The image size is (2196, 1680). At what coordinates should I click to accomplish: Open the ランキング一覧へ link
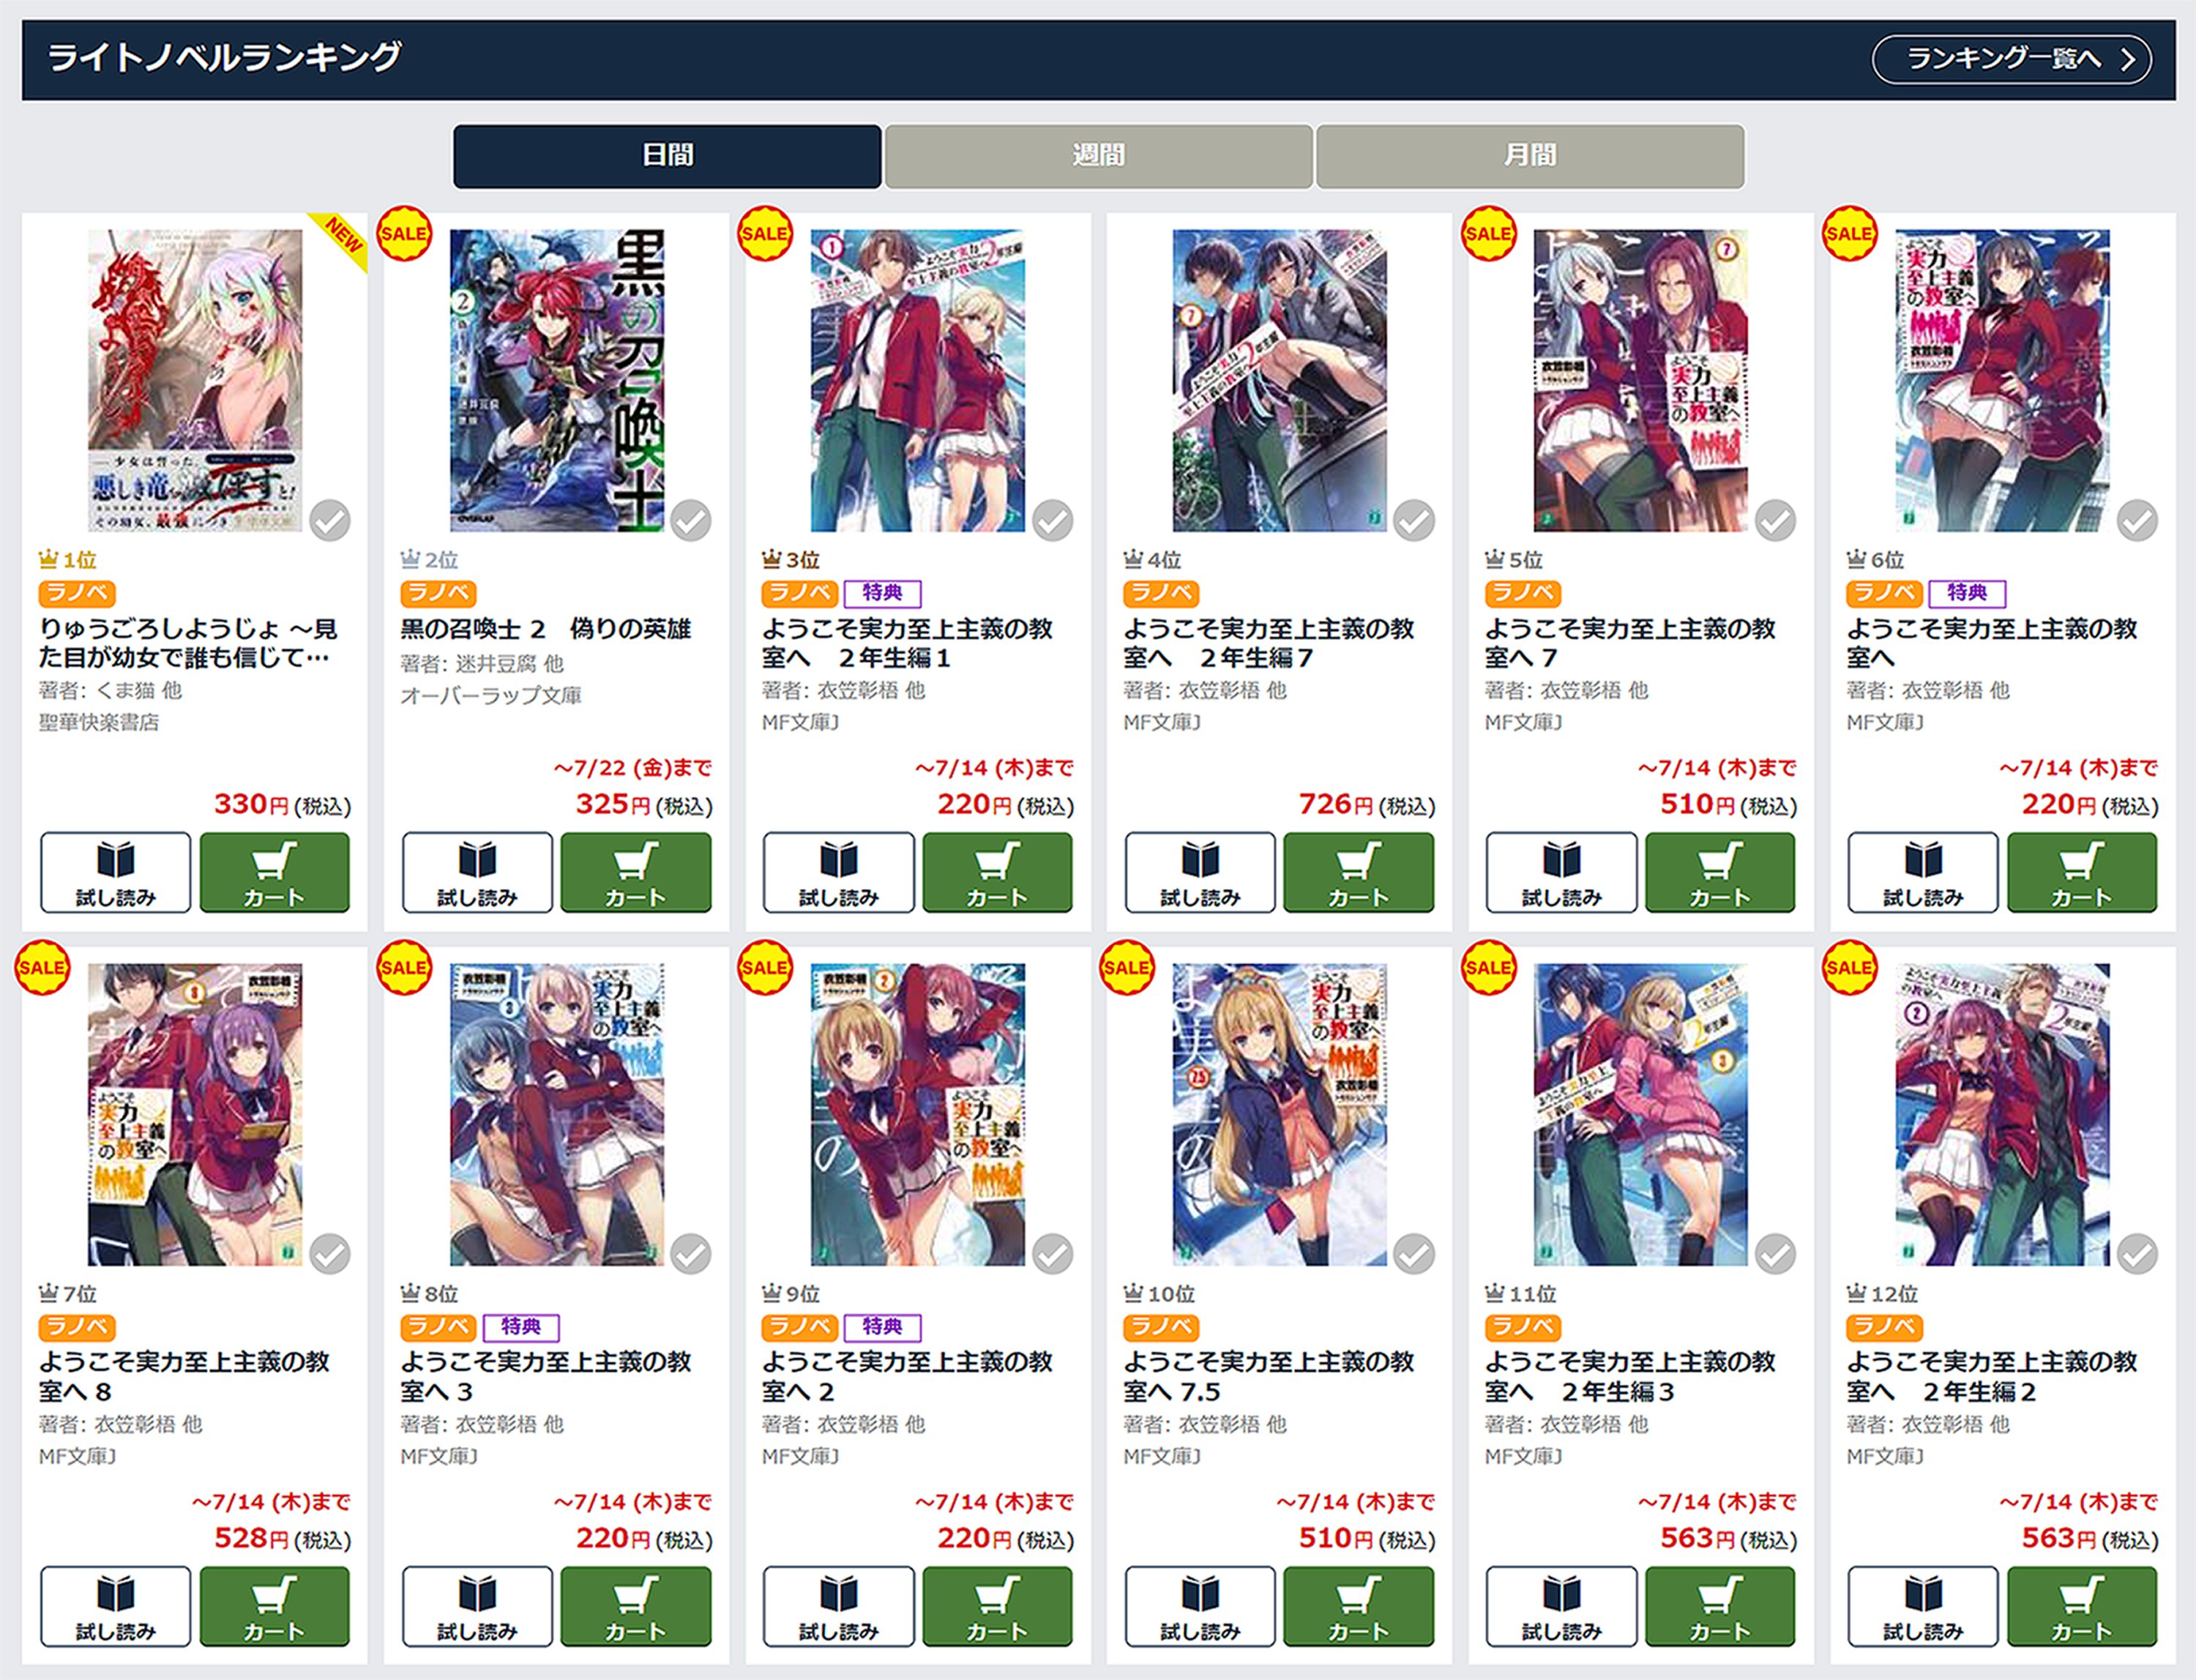pyautogui.click(x=2010, y=60)
